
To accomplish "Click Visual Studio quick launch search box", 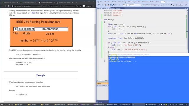I will 163,2.
